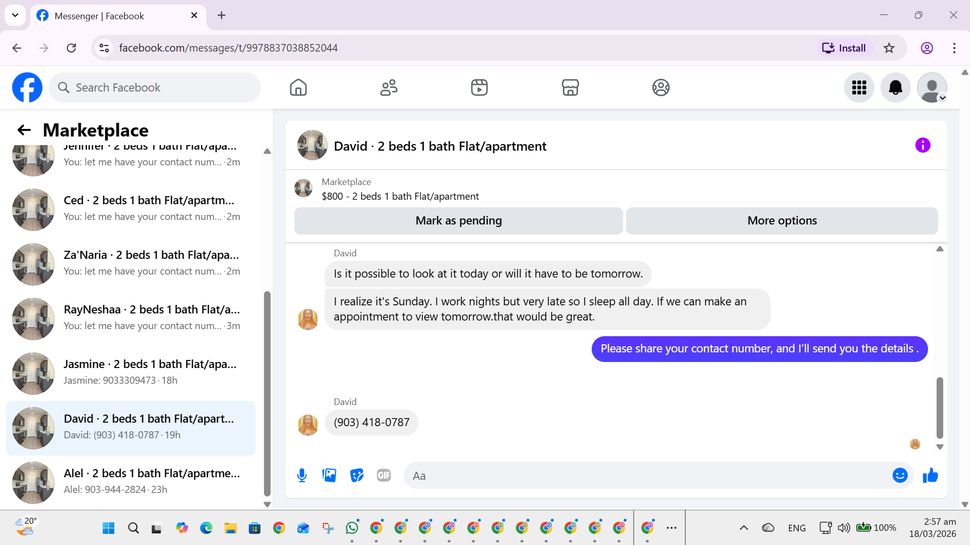The width and height of the screenshot is (970, 545).
Task: Open the weather widget showing 20°
Action: coord(26,527)
